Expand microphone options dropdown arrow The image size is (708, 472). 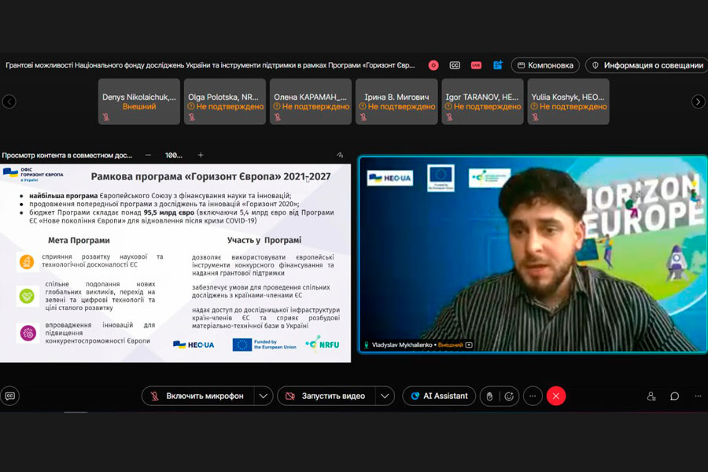tap(264, 396)
